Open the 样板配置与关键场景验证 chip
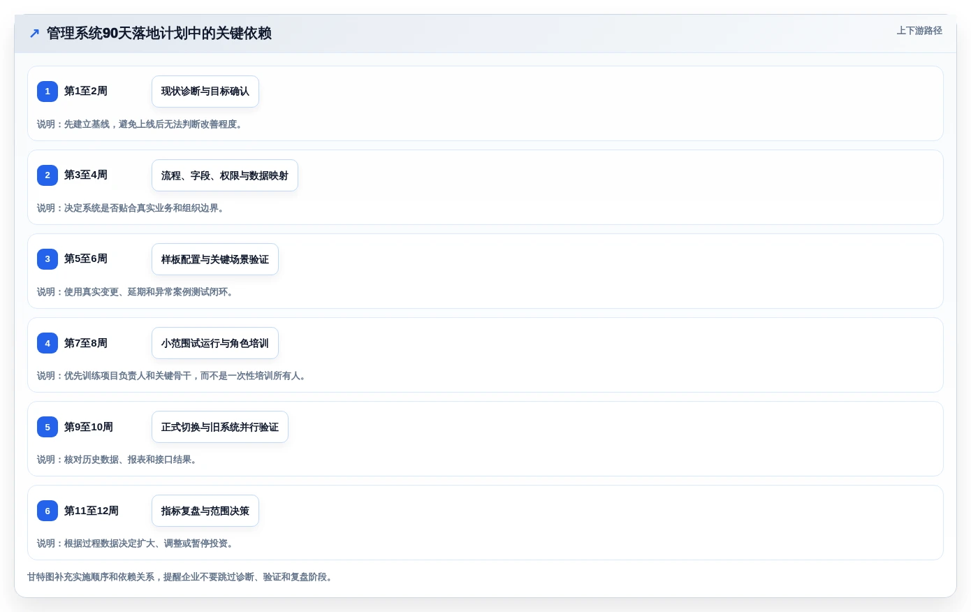The width and height of the screenshot is (971, 612). [x=215, y=259]
